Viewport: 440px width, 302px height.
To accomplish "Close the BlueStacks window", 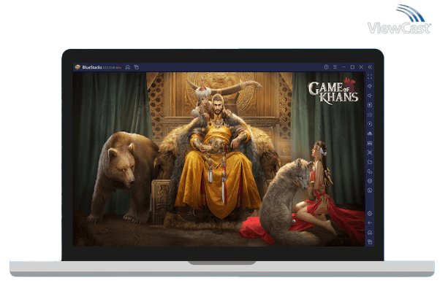I will click(x=361, y=67).
